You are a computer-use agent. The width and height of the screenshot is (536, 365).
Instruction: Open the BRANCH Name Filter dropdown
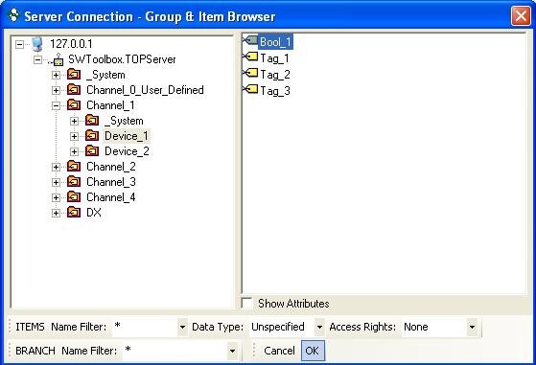tap(232, 351)
